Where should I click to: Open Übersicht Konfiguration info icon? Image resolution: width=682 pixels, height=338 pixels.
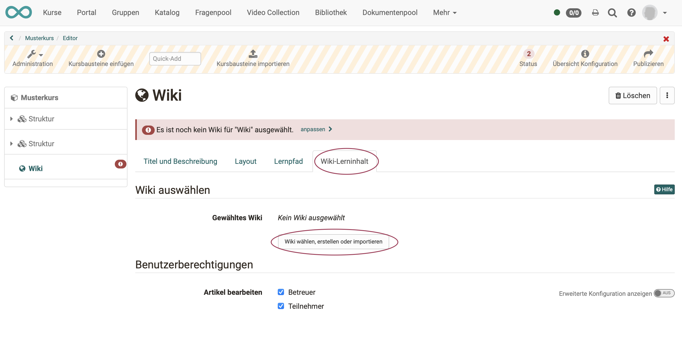point(585,54)
